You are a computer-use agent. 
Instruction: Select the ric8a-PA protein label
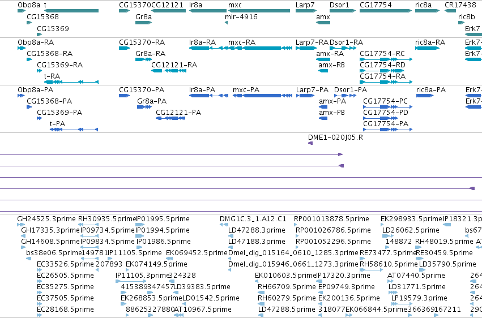click(431, 90)
